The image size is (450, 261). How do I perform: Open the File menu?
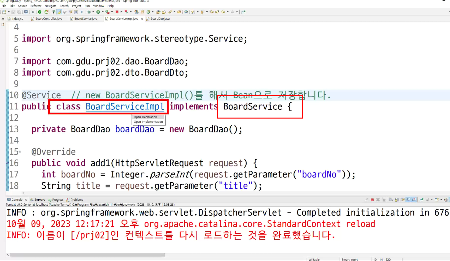[4, 6]
